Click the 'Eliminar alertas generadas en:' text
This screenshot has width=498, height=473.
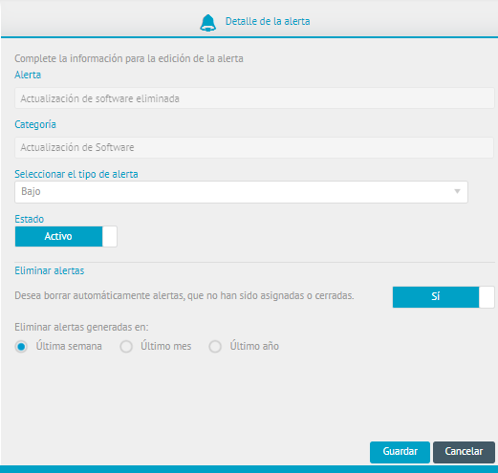(81, 327)
